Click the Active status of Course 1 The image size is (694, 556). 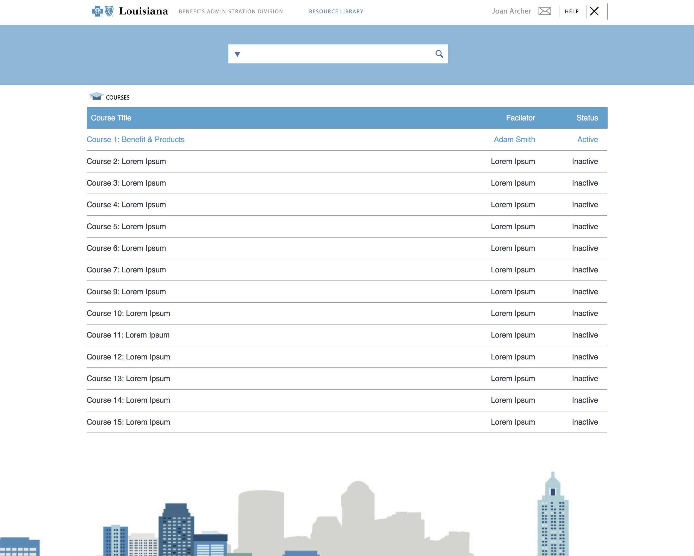point(587,139)
